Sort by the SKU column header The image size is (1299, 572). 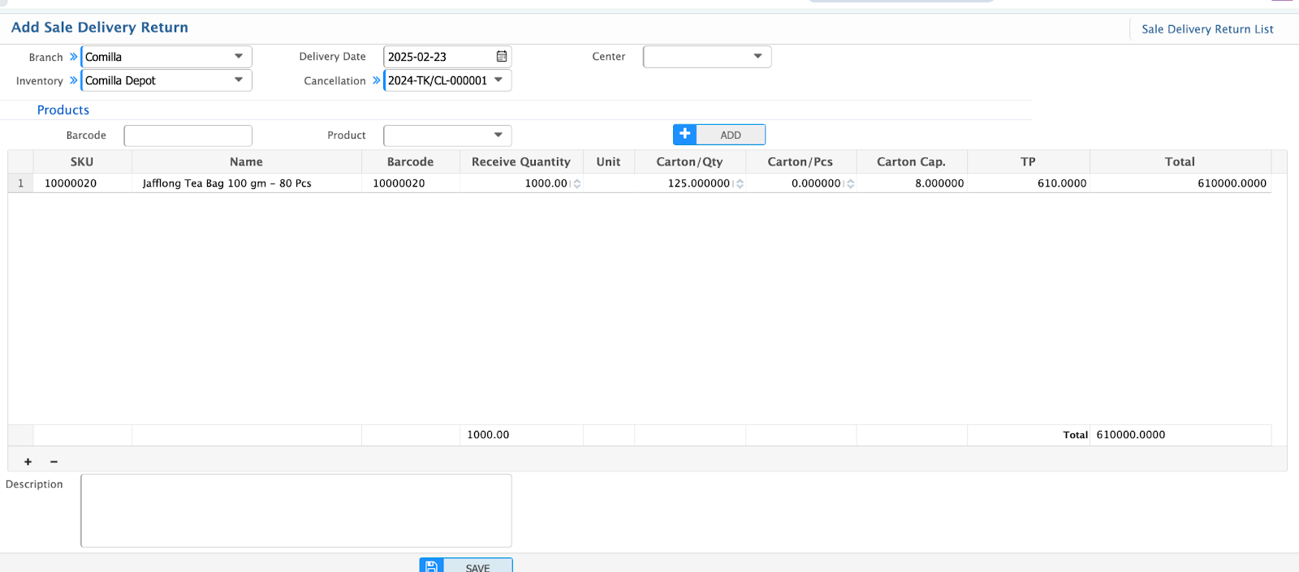coord(82,161)
